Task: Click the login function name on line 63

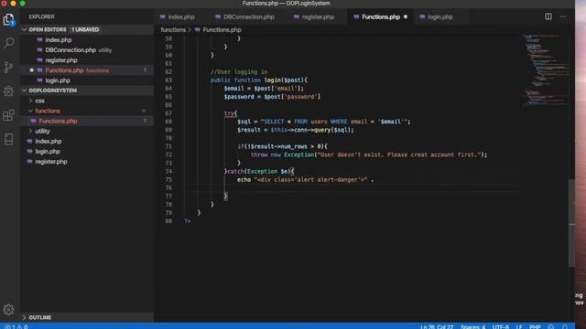Action: [273, 80]
